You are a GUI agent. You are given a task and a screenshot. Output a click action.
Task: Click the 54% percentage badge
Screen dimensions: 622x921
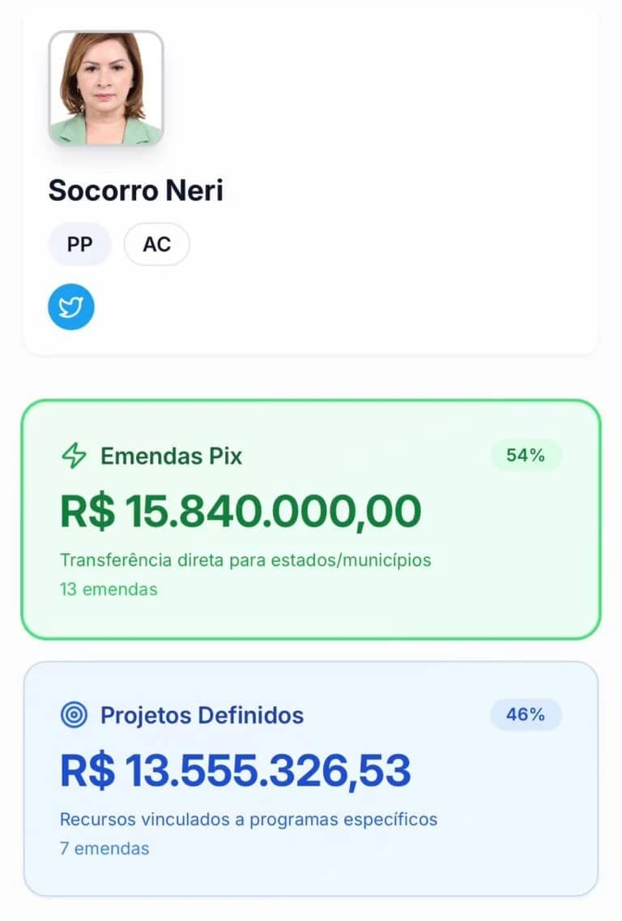coord(526,456)
